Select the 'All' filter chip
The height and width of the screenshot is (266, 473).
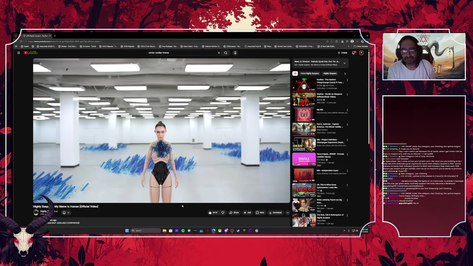295,73
